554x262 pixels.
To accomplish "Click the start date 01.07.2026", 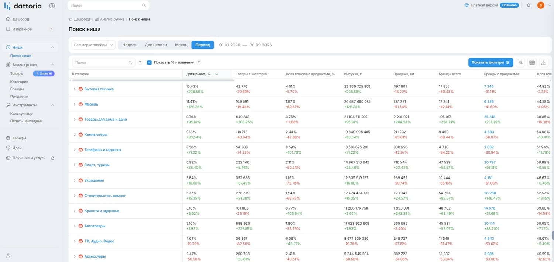I will [230, 45].
